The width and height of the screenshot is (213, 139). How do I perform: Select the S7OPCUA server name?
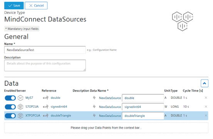(32, 107)
